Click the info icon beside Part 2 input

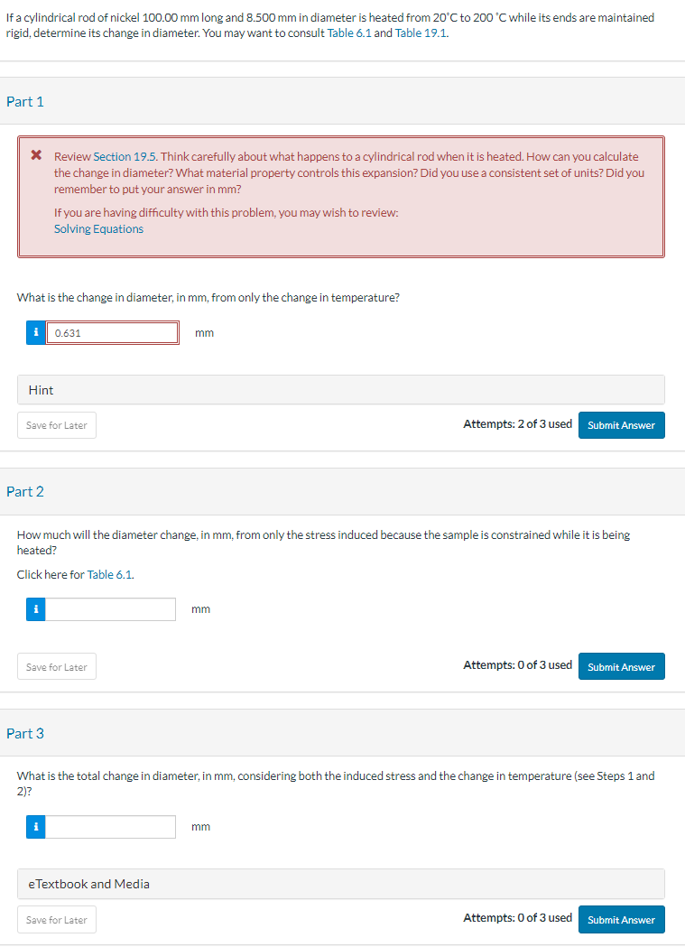35,609
